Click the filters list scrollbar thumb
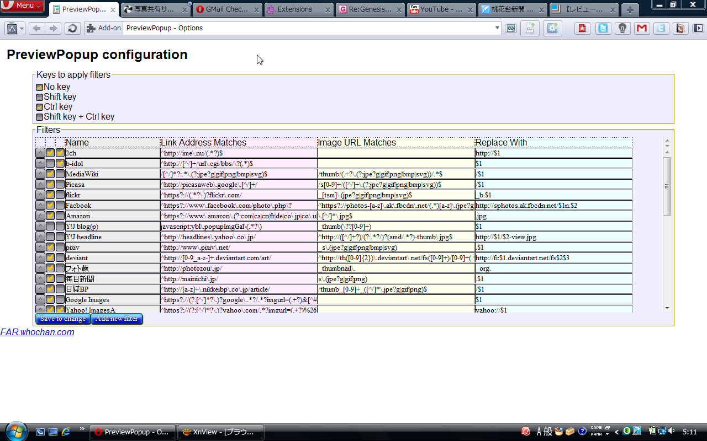The image size is (707, 441). coord(667,186)
